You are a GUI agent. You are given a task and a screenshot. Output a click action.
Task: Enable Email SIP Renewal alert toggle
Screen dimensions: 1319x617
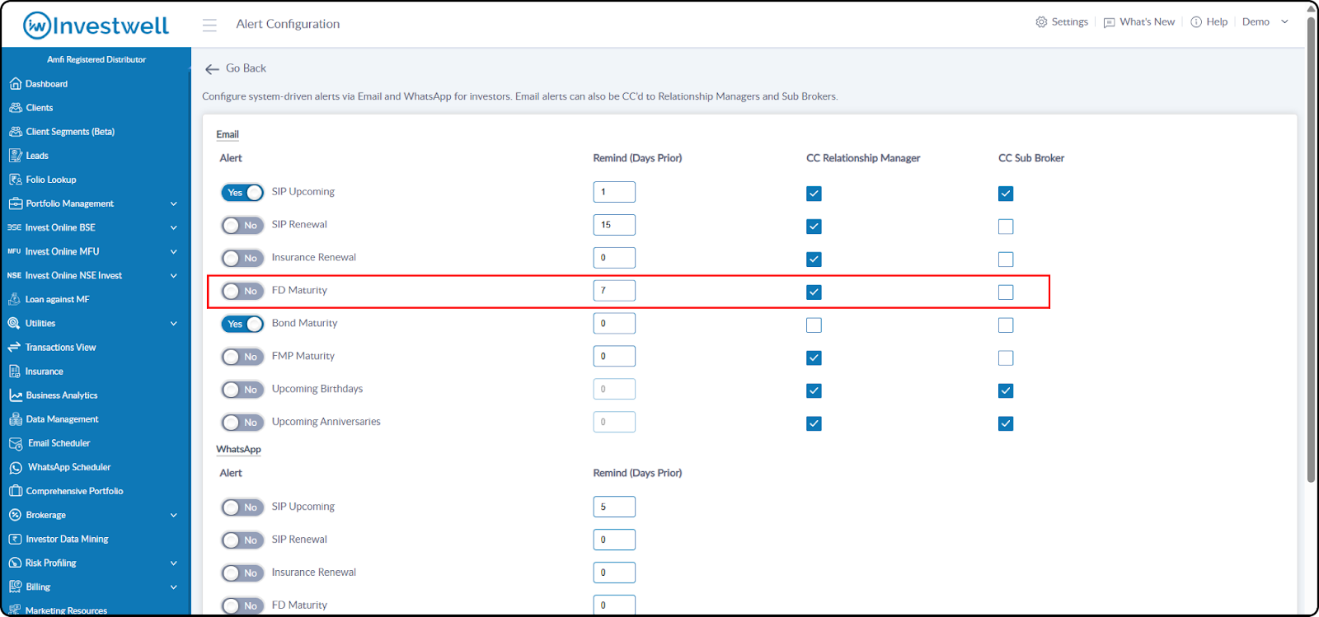[242, 225]
